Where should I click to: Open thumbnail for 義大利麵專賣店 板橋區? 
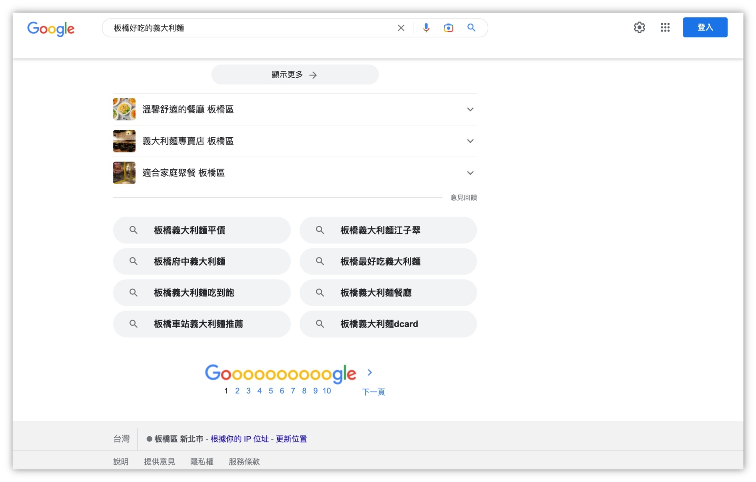click(124, 141)
